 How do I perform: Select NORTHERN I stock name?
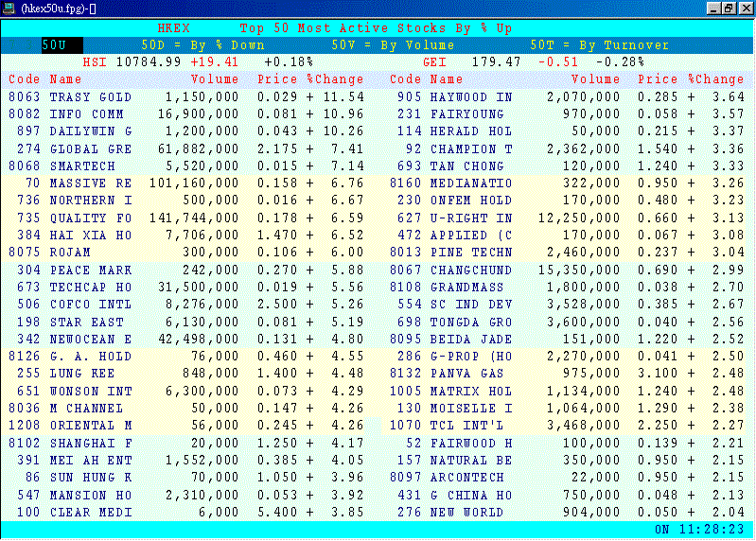[91, 201]
